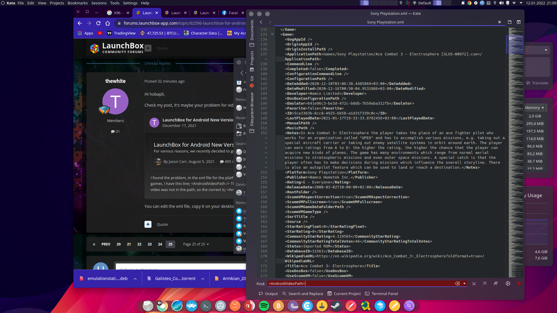Sort by the Memory column header
This screenshot has height=313, width=557.
[x=534, y=108]
